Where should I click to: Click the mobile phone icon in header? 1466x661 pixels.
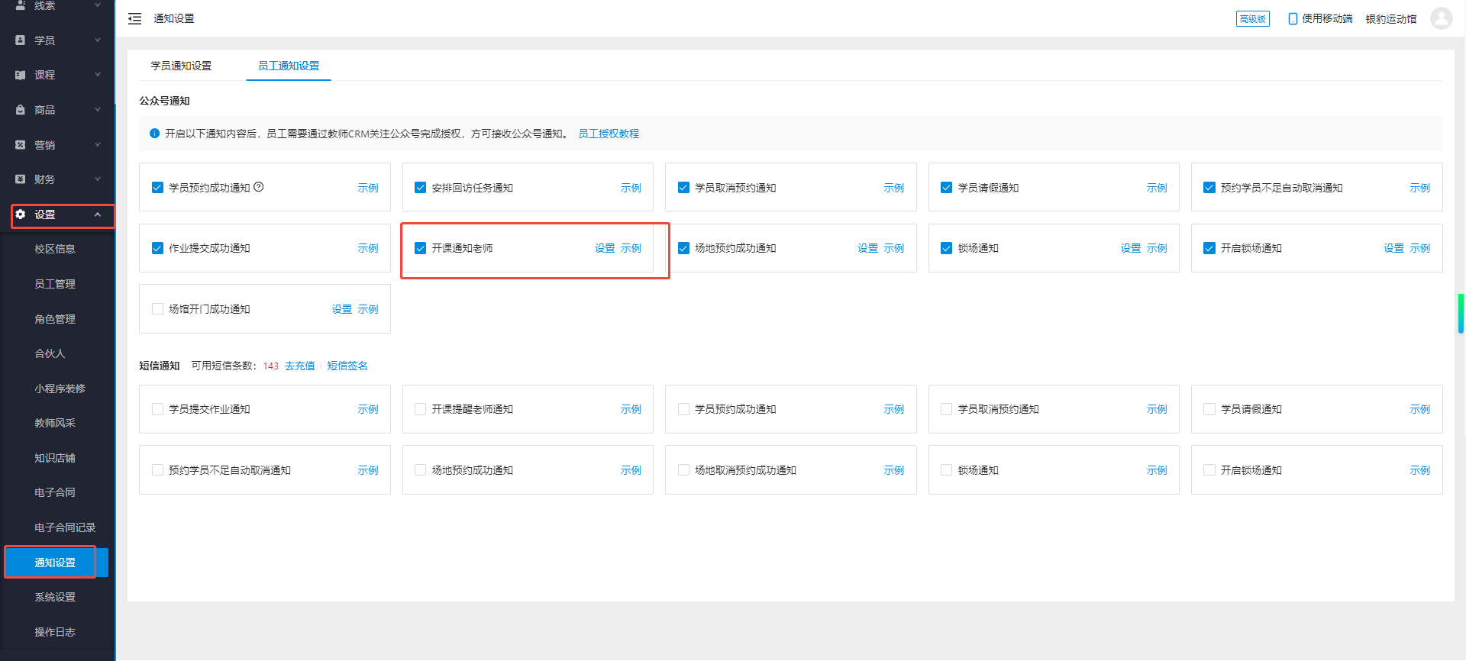(1293, 19)
